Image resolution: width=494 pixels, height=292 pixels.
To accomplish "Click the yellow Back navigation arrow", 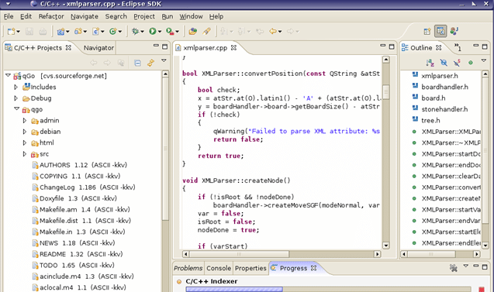I will pyautogui.click(x=273, y=32).
